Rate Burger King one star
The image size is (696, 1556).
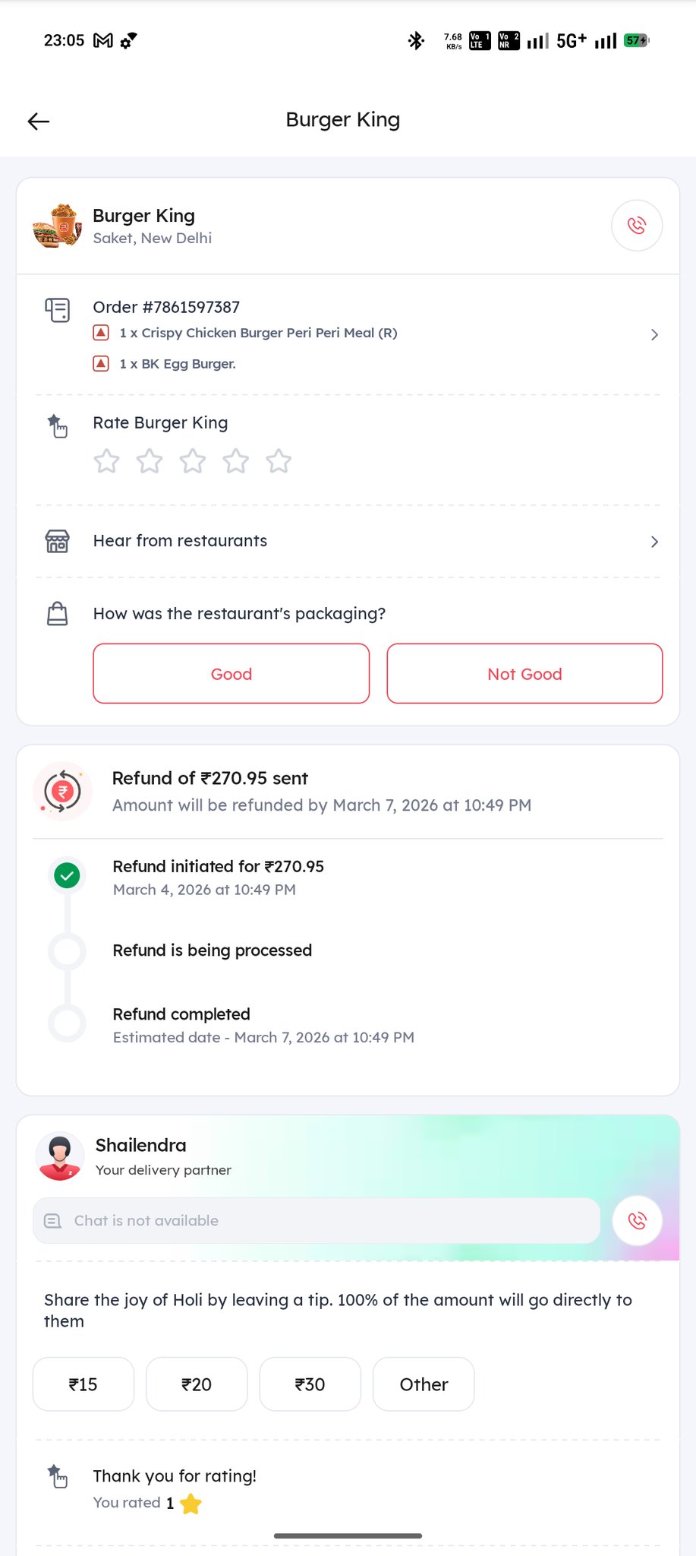(x=107, y=461)
